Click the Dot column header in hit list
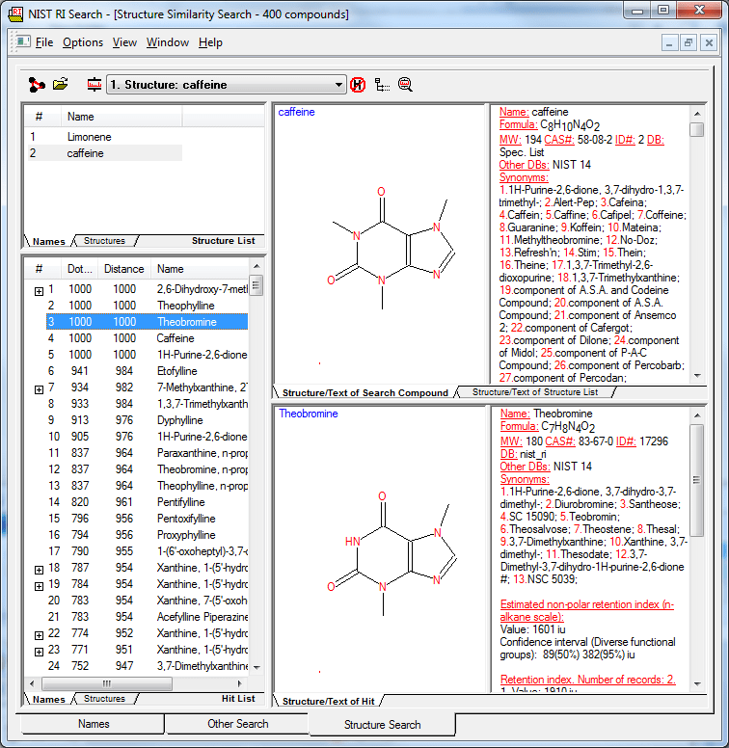The height and width of the screenshot is (748, 729). tap(80, 269)
